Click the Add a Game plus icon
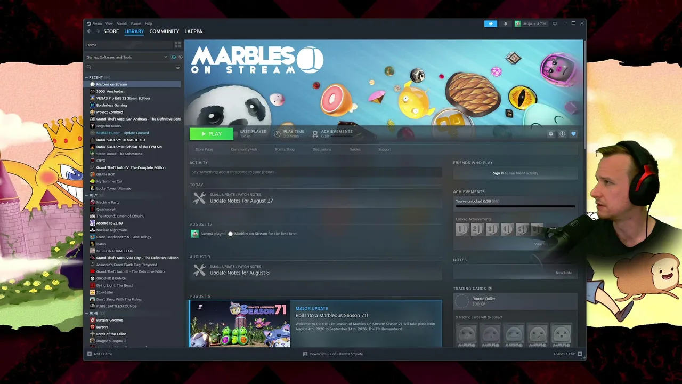This screenshot has width=682, height=384. click(90, 354)
